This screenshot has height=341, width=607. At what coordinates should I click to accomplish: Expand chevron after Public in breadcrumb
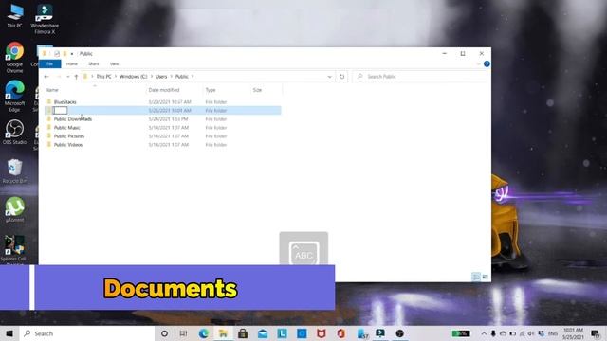coord(193,77)
